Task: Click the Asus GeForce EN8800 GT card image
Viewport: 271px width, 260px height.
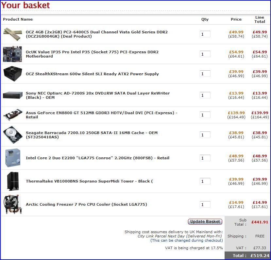Action: (x=13, y=115)
